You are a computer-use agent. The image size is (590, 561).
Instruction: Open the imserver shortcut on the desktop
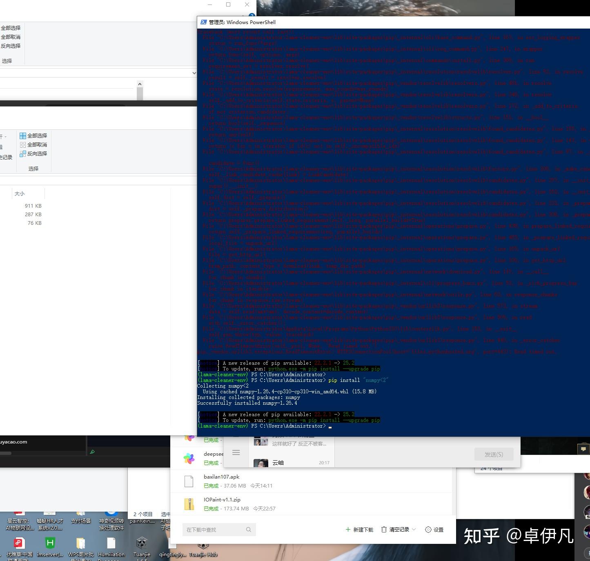49,543
